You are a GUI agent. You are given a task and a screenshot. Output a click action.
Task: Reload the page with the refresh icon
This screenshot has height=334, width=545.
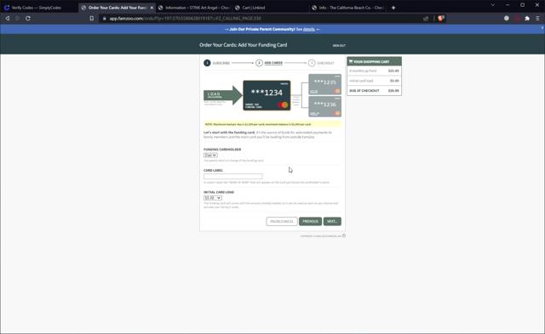(x=28, y=19)
